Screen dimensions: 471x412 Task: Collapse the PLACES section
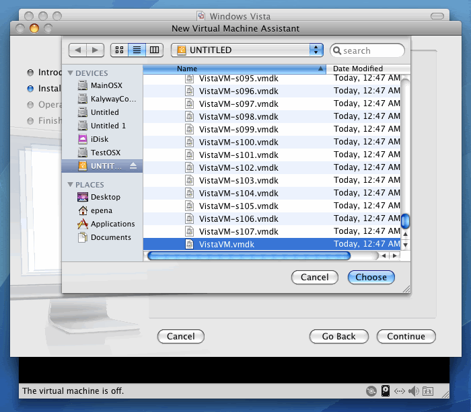(x=70, y=185)
